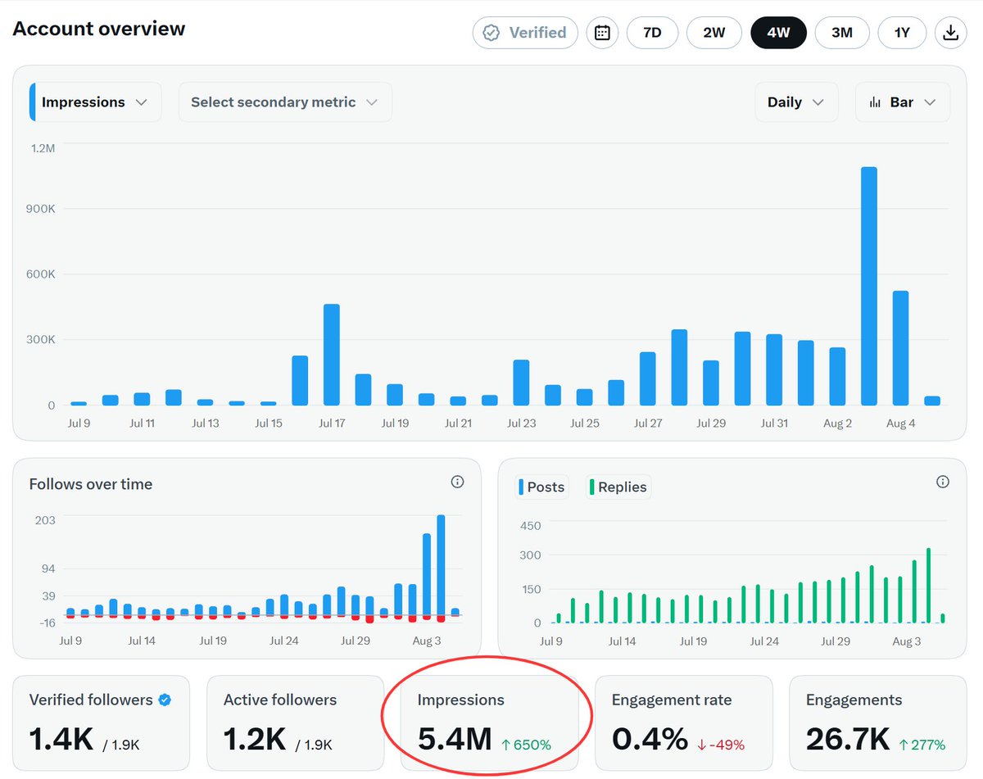
Task: Open the Verified followers card
Action: [102, 723]
